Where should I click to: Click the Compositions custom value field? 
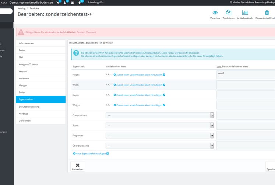coord(246,115)
